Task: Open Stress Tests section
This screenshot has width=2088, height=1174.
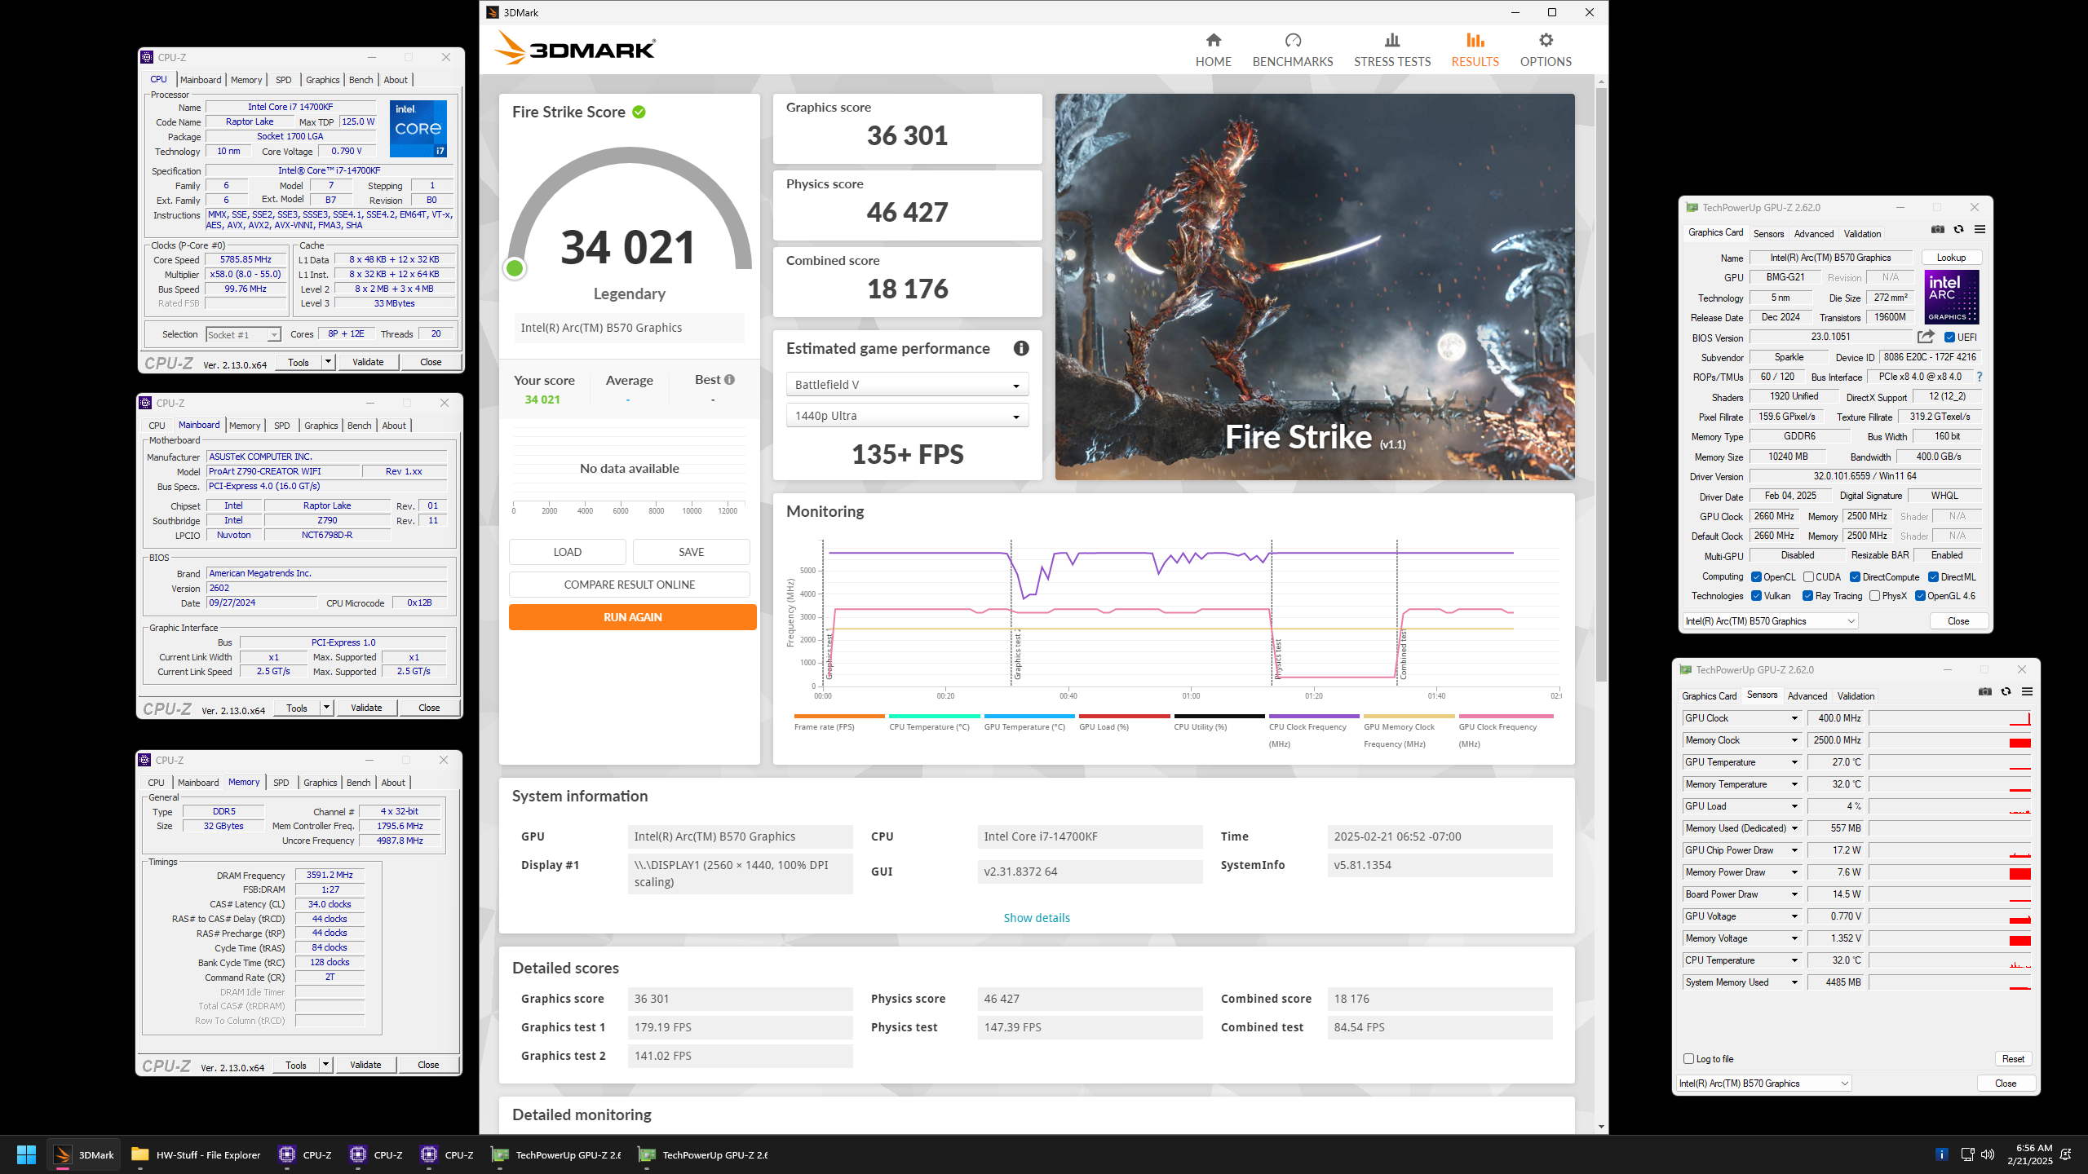Action: coord(1391,50)
